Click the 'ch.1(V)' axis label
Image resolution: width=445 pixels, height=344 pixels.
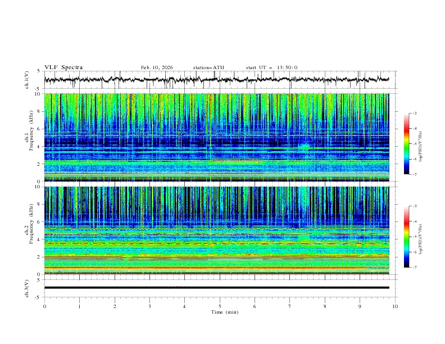tap(27, 80)
